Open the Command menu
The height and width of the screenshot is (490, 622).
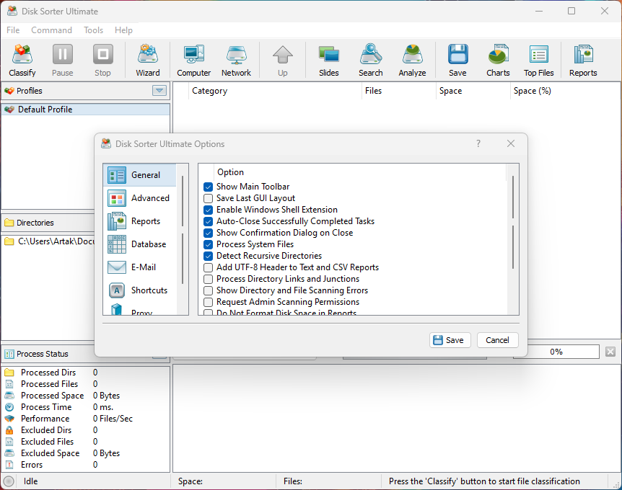click(51, 30)
